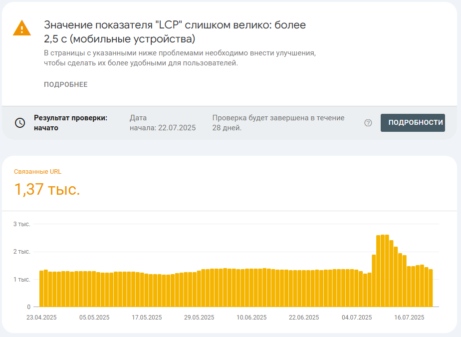The height and width of the screenshot is (337, 461).
Task: Click the Связанные URL label
Action: pos(37,172)
